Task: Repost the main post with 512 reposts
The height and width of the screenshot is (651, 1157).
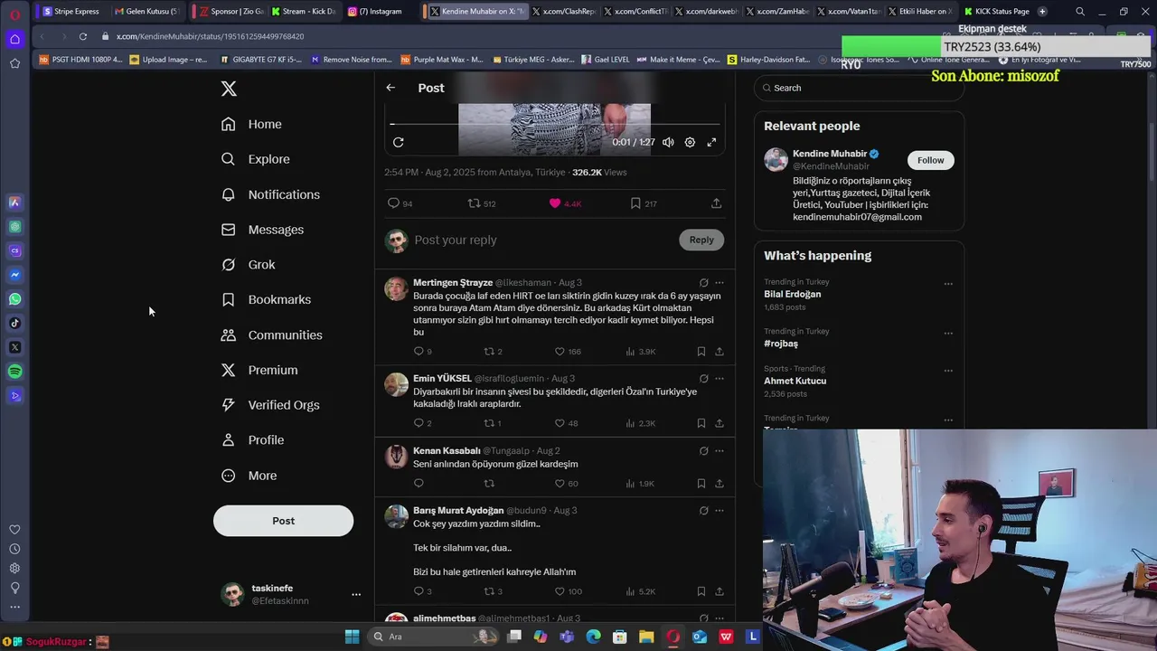Action: [x=481, y=203]
